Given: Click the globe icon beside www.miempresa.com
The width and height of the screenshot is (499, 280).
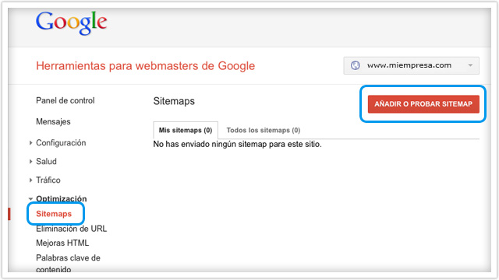Looking at the screenshot, I should [356, 65].
